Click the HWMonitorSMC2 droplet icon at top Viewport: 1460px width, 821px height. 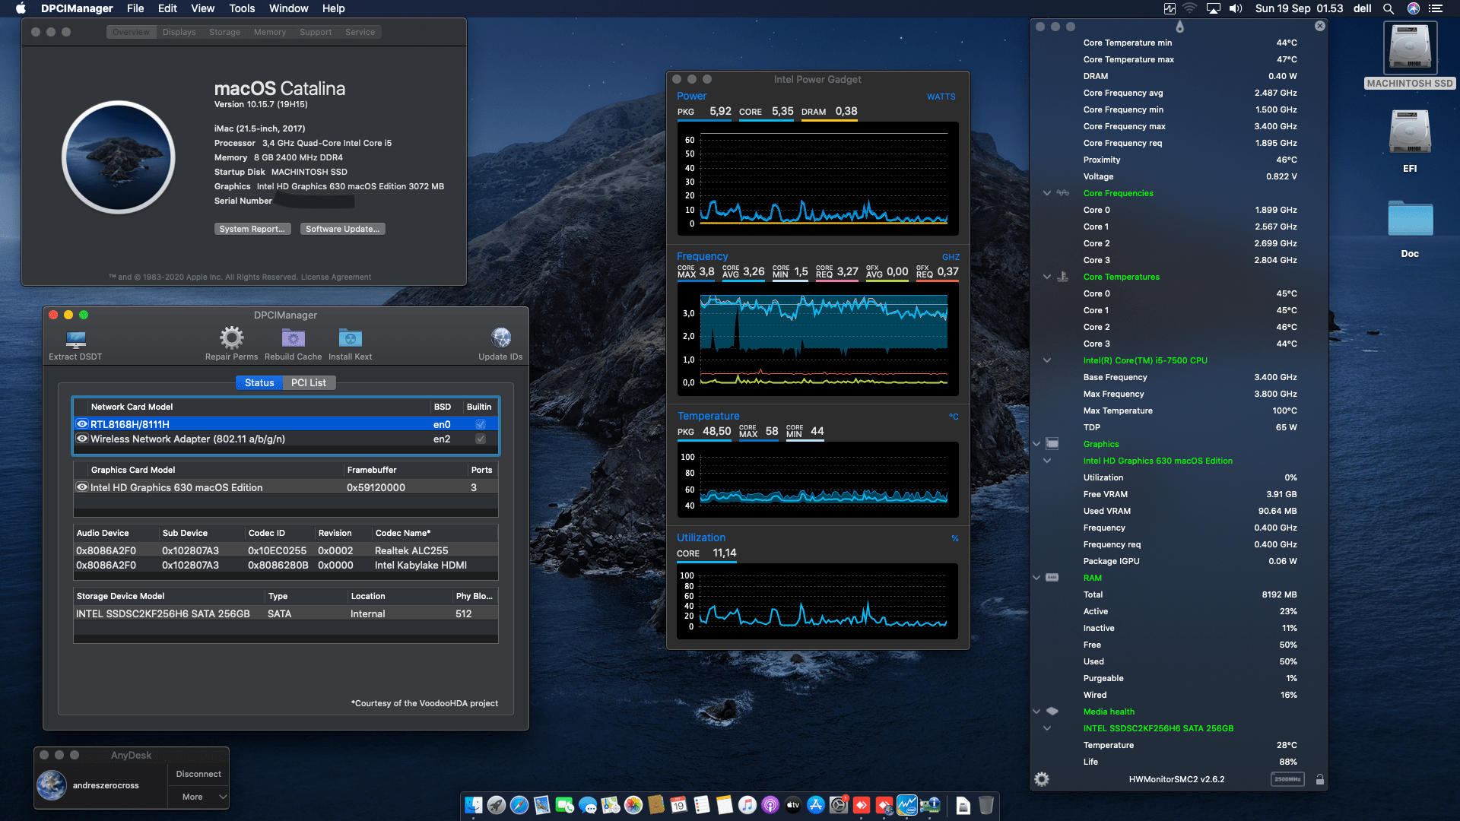(x=1179, y=27)
